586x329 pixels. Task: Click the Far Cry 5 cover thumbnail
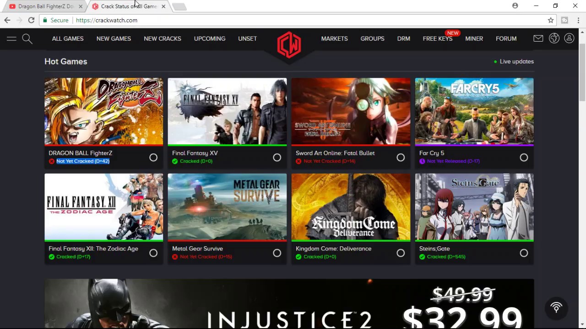[474, 111]
